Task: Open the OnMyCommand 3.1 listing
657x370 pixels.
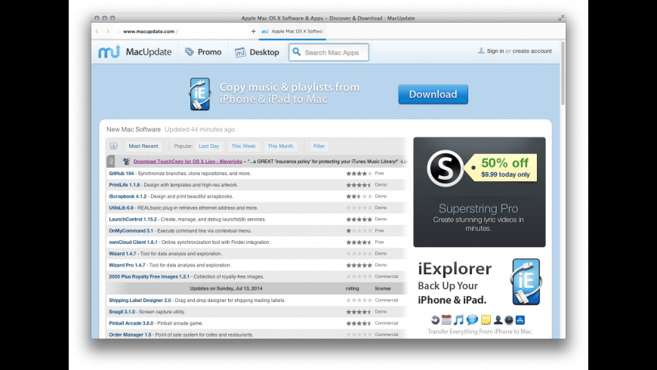Action: [x=131, y=230]
